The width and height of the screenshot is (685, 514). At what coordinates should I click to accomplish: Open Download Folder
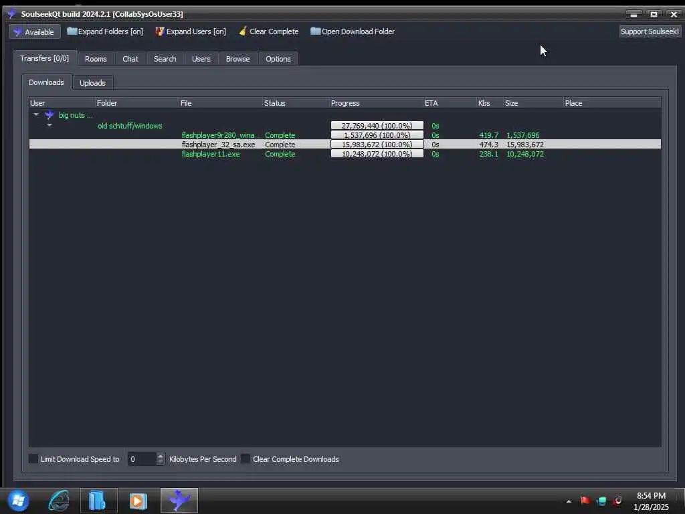point(353,31)
